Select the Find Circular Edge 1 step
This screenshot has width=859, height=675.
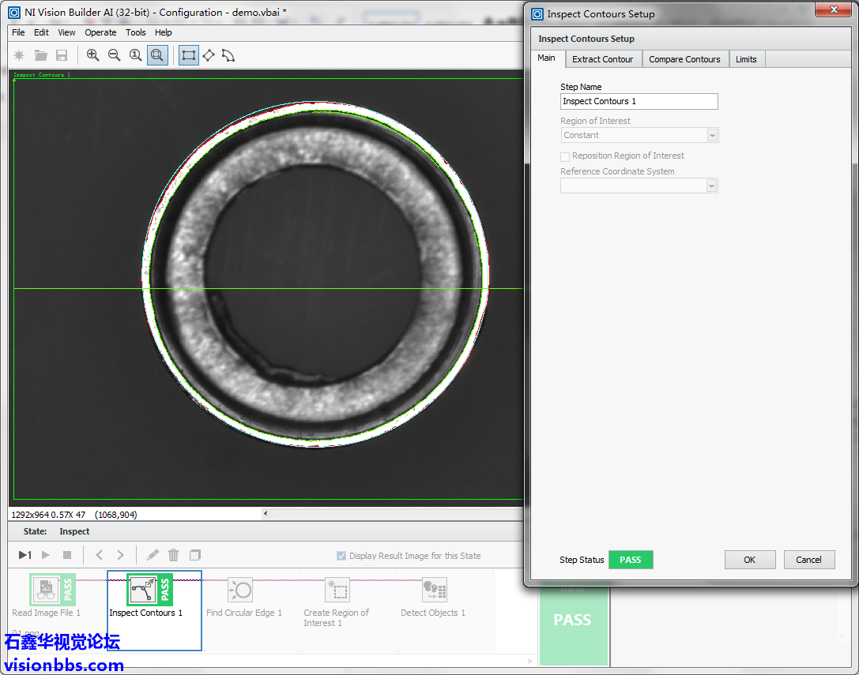239,591
